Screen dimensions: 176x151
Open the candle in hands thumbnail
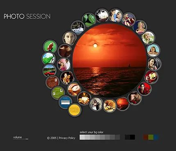[84, 98]
